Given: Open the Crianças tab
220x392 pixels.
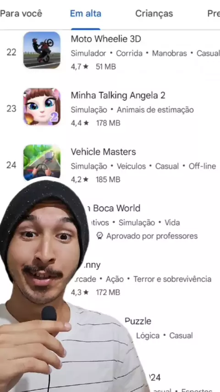Looking at the screenshot, I should tap(154, 13).
